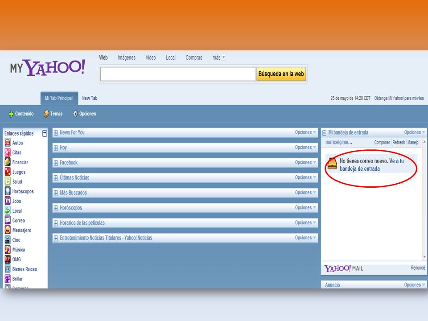
Task: Click the web search input field
Action: coord(178,74)
